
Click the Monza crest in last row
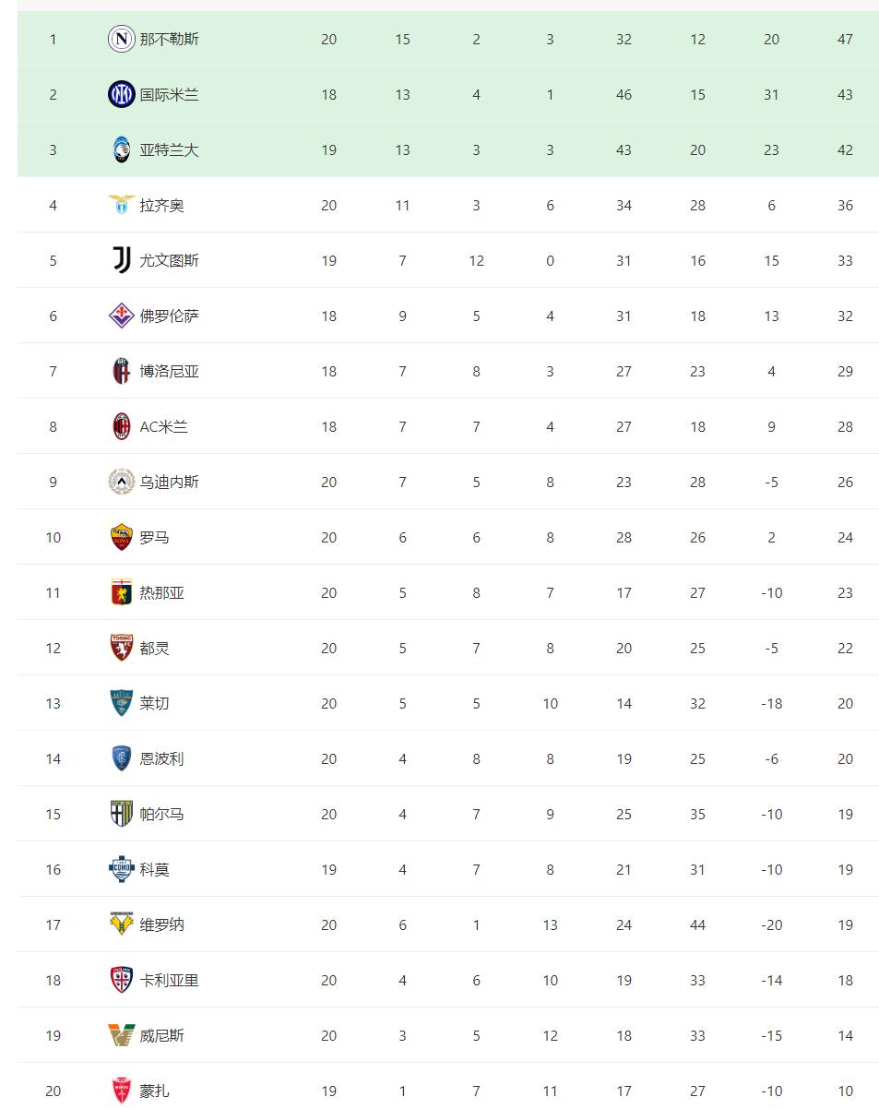[x=122, y=1091]
